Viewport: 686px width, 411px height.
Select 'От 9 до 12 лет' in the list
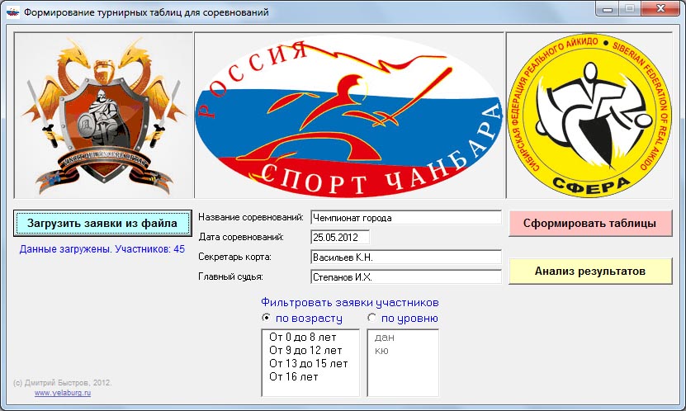(x=305, y=350)
